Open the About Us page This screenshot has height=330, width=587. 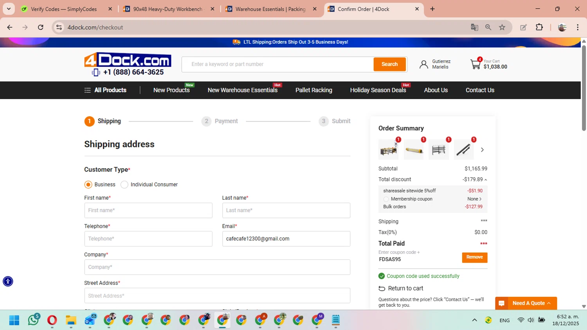point(436,90)
